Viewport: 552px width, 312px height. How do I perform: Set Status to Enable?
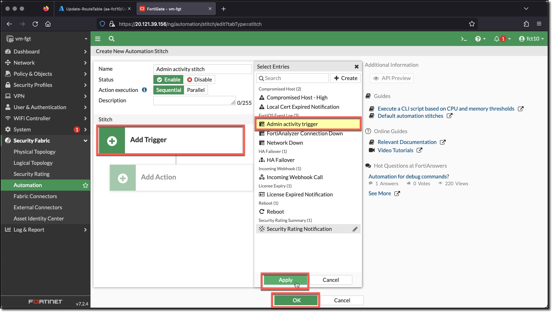coord(168,80)
